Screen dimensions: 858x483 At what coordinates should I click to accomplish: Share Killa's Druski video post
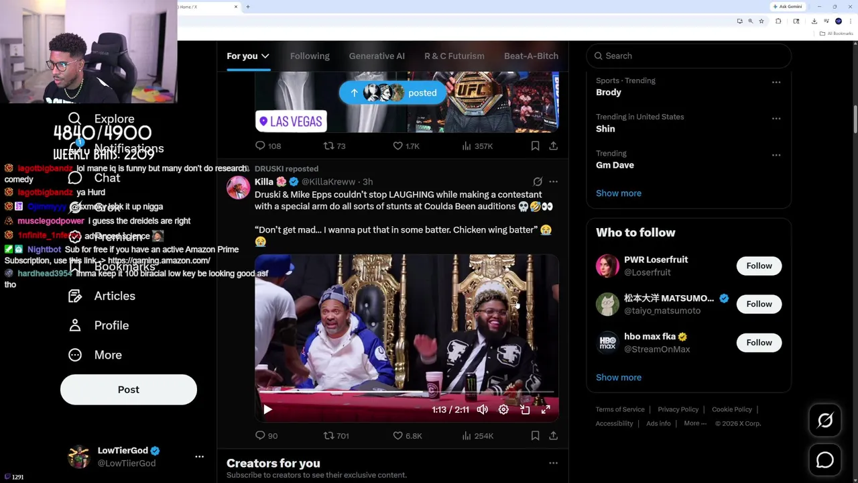click(x=553, y=435)
